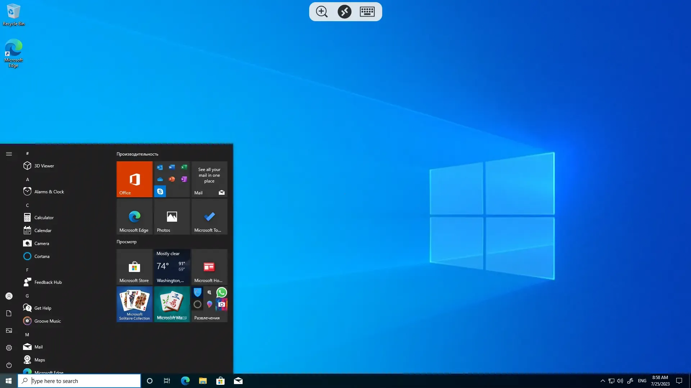691x388 pixels.
Task: Launch Microsoft Solitaire Collection tile
Action: 134,304
